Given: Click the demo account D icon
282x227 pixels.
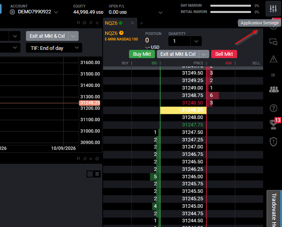Looking at the screenshot, I should [x=13, y=12].
